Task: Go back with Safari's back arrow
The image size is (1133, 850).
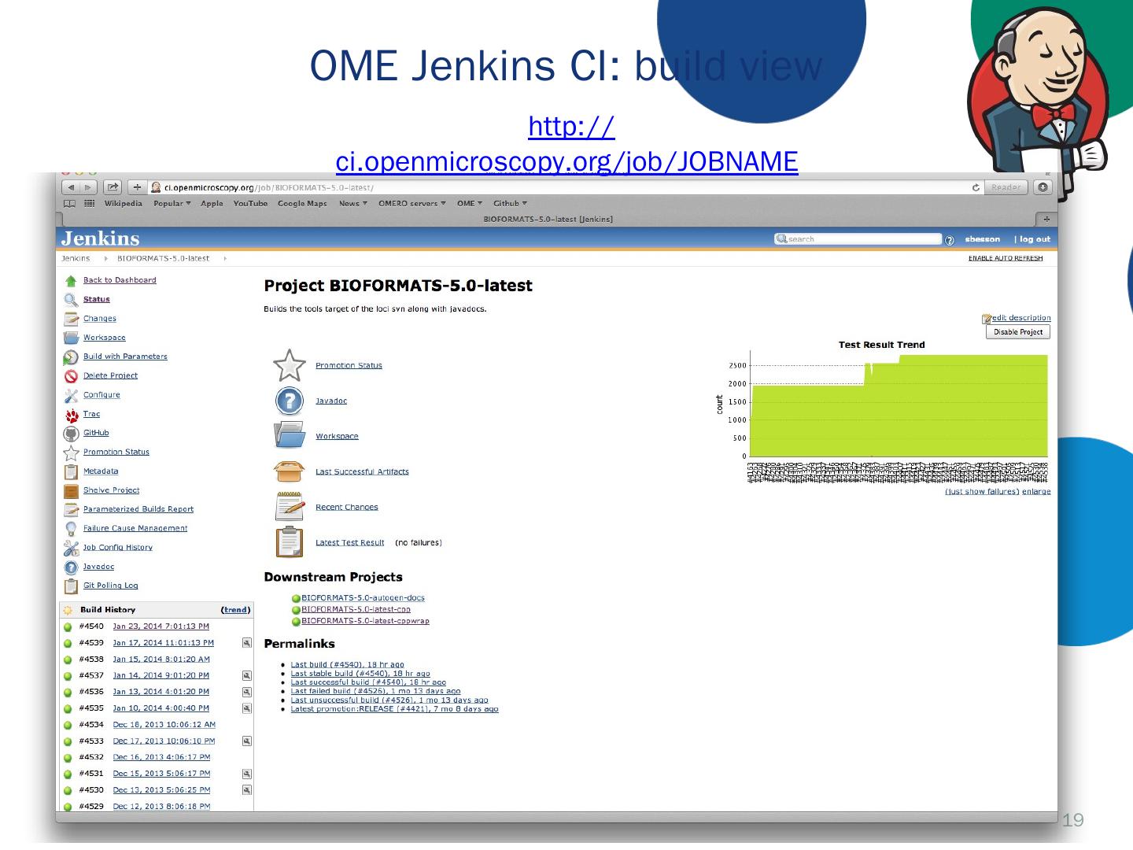Action: pyautogui.click(x=71, y=187)
